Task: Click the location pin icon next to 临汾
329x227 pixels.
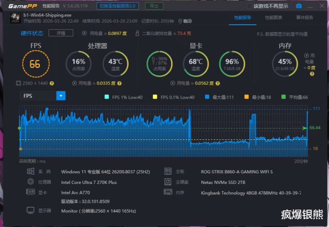Action: click(180, 21)
